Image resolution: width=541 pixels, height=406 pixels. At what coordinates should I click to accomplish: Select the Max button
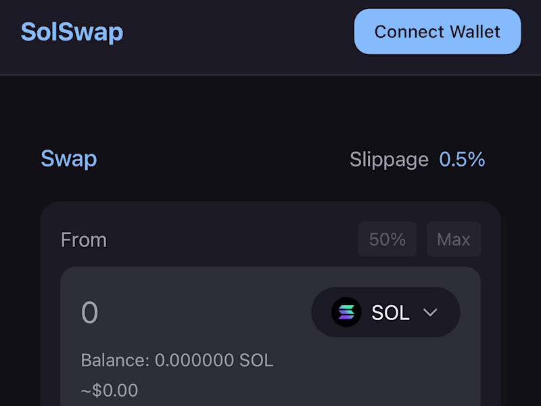[453, 239]
